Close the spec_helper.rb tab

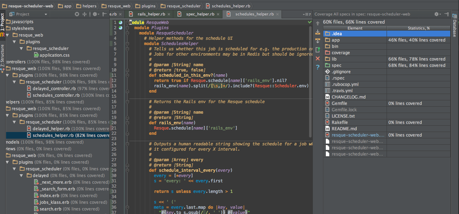[x=219, y=14]
